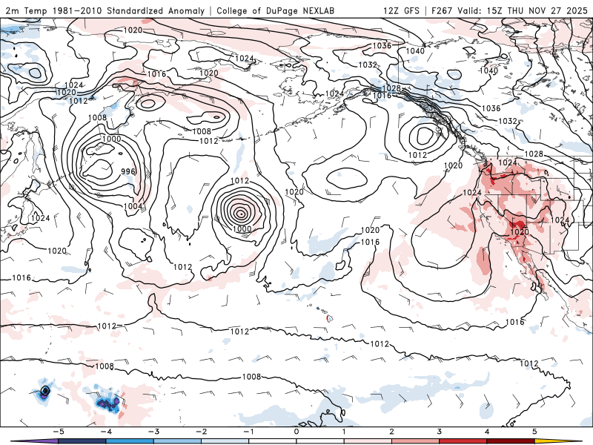Screen dimensions: 593x445
Task: Click the 2 value on the color scale
Action: click(x=391, y=432)
